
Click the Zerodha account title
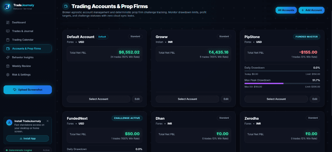252,118
